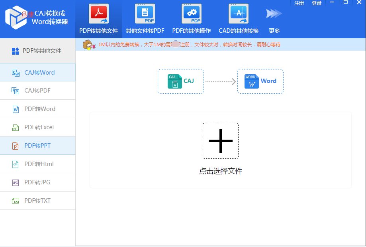Click the 其他文件转PDF document icon
This screenshot has width=366, height=247.
click(x=144, y=14)
